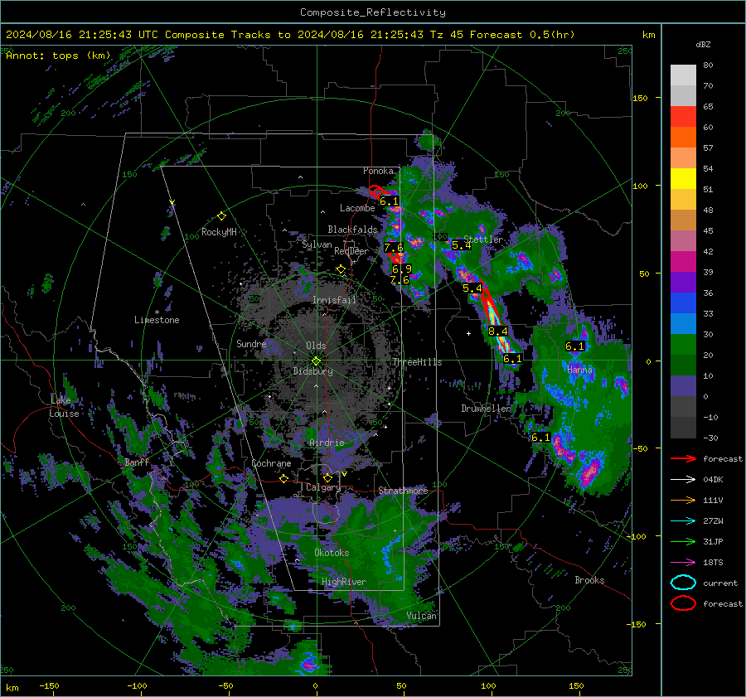The width and height of the screenshot is (746, 697).
Task: Click the white cross east of ThreeHills
Action: [468, 333]
